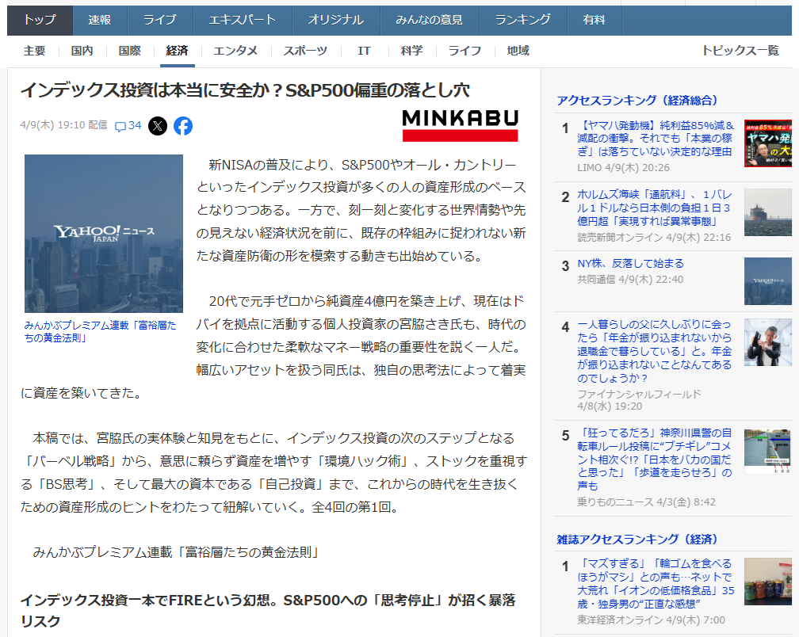Open the トップ tab
799x637 pixels.
point(40,20)
